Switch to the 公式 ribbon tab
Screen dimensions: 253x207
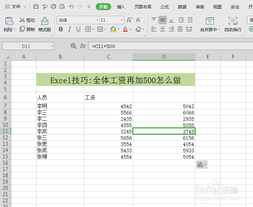pyautogui.click(x=165, y=7)
